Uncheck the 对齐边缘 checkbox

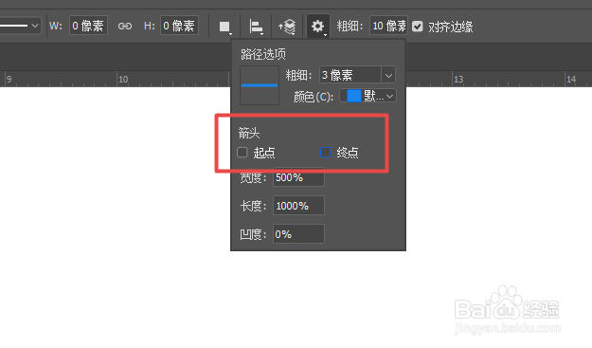point(417,27)
